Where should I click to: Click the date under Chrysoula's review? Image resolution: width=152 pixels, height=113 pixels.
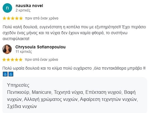41,60
